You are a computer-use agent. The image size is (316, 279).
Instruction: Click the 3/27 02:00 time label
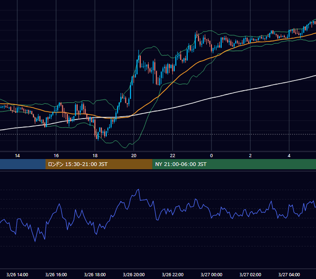tap(250, 274)
